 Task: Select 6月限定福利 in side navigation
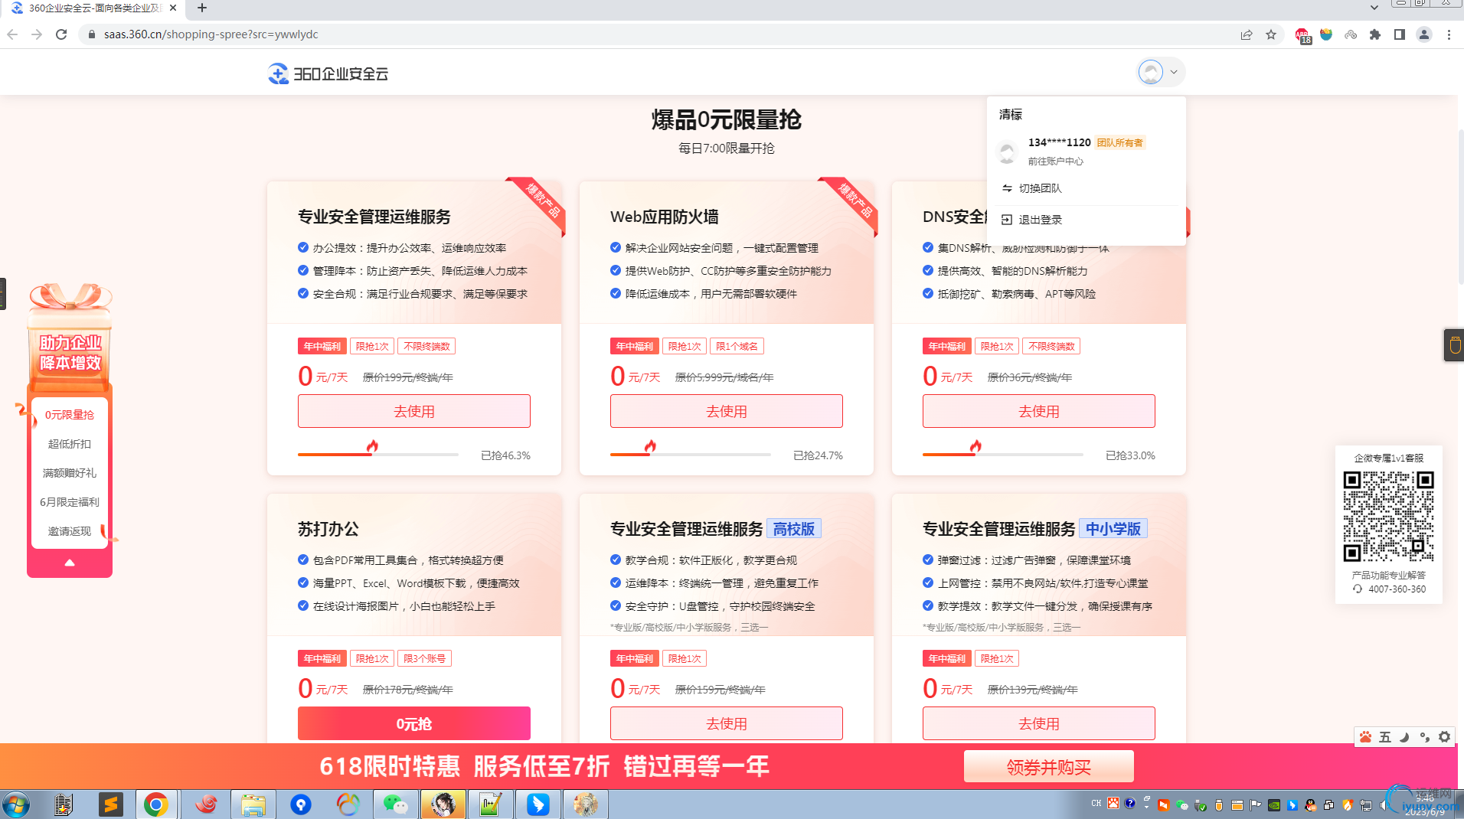[x=69, y=502]
